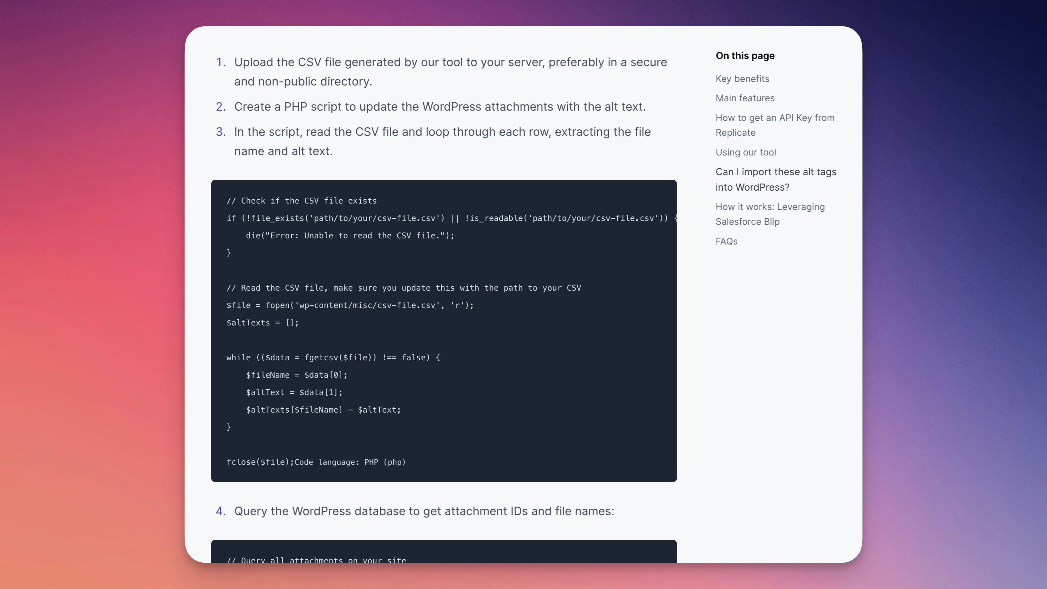Click the while fgetcsv code line
This screenshot has height=589, width=1047.
[333, 358]
